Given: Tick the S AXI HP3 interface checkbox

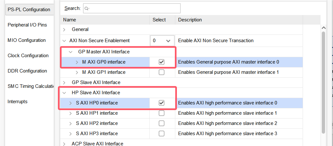Looking at the screenshot, I should [x=162, y=134].
